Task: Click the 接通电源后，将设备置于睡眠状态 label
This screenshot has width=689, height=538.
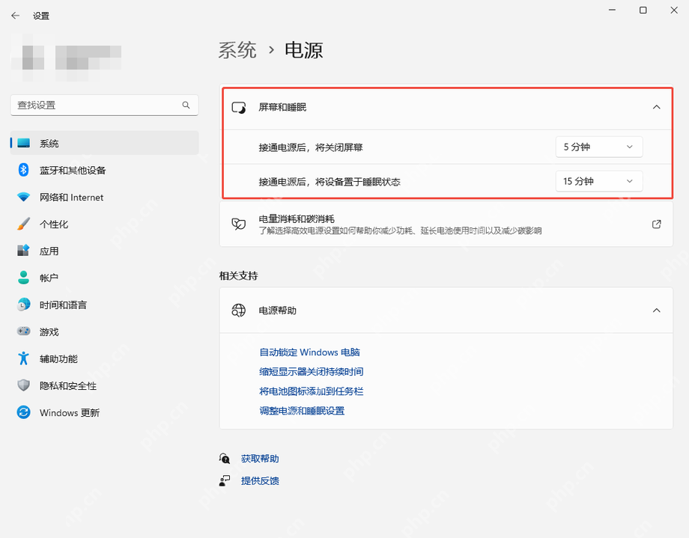Action: click(x=330, y=181)
